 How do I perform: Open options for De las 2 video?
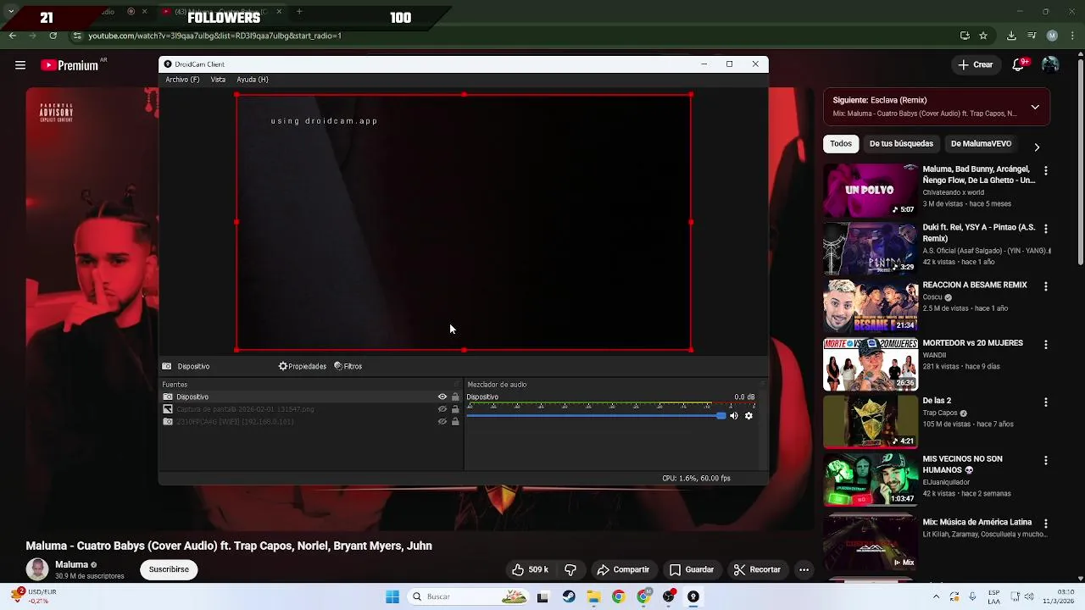pos(1045,402)
